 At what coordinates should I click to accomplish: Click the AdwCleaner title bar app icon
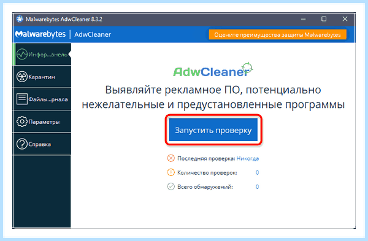20,19
